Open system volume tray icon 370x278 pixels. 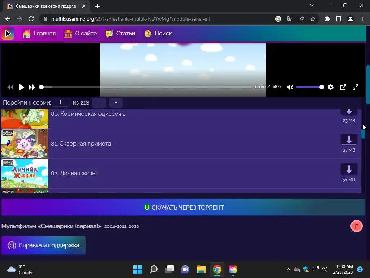tap(324, 269)
